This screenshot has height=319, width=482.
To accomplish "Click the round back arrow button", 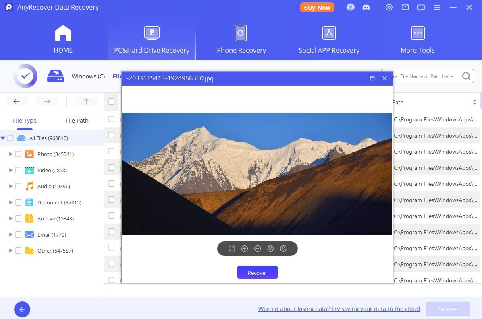I will pos(22,309).
